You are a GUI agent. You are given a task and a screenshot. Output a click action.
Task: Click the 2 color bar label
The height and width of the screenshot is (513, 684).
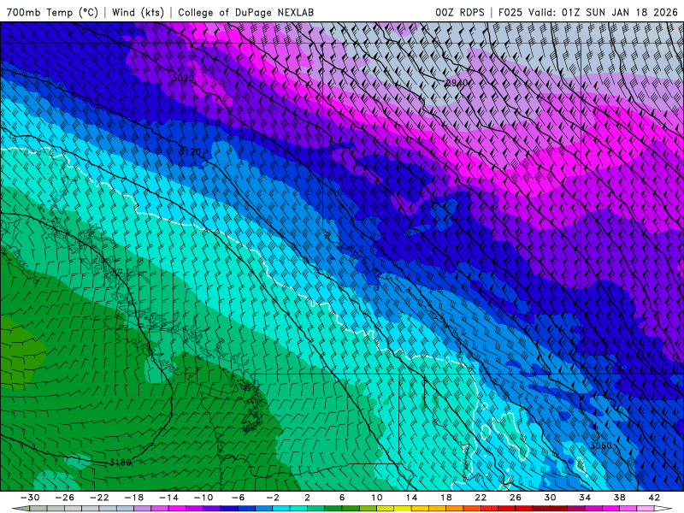(308, 498)
